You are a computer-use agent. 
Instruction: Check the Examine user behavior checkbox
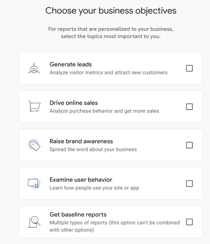tap(189, 183)
